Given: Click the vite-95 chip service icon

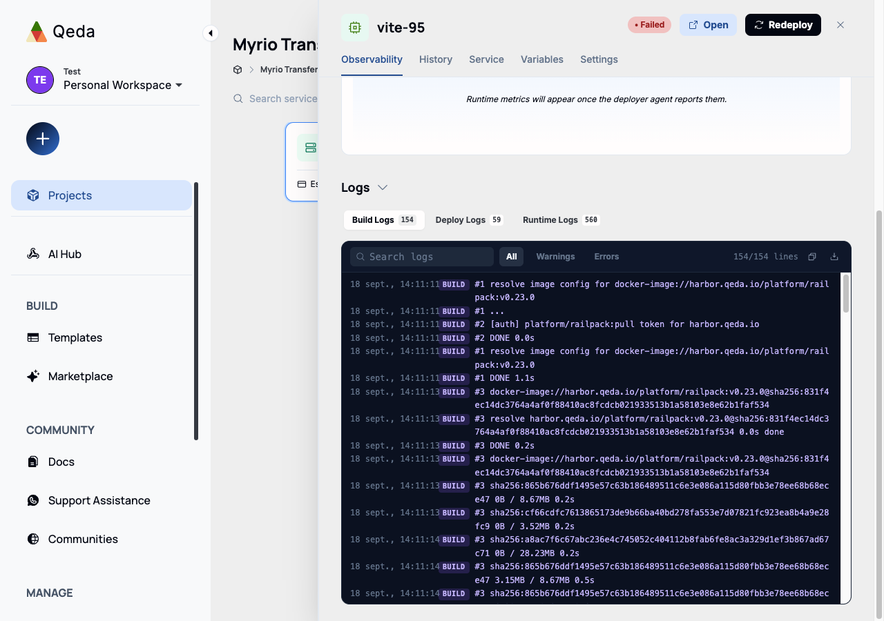Looking at the screenshot, I should 355,28.
